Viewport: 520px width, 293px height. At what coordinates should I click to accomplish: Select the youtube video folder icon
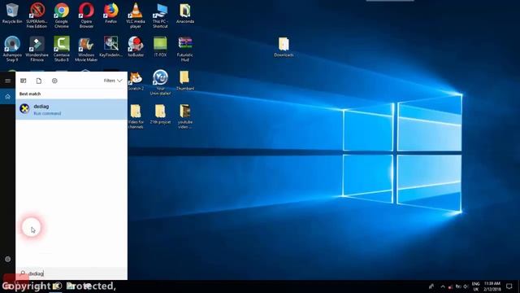[185, 116]
